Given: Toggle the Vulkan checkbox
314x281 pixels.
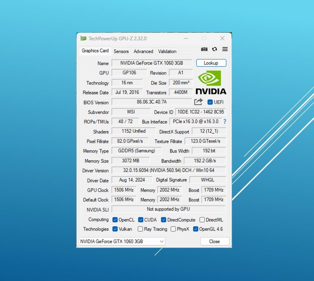Looking at the screenshot, I should (115, 229).
